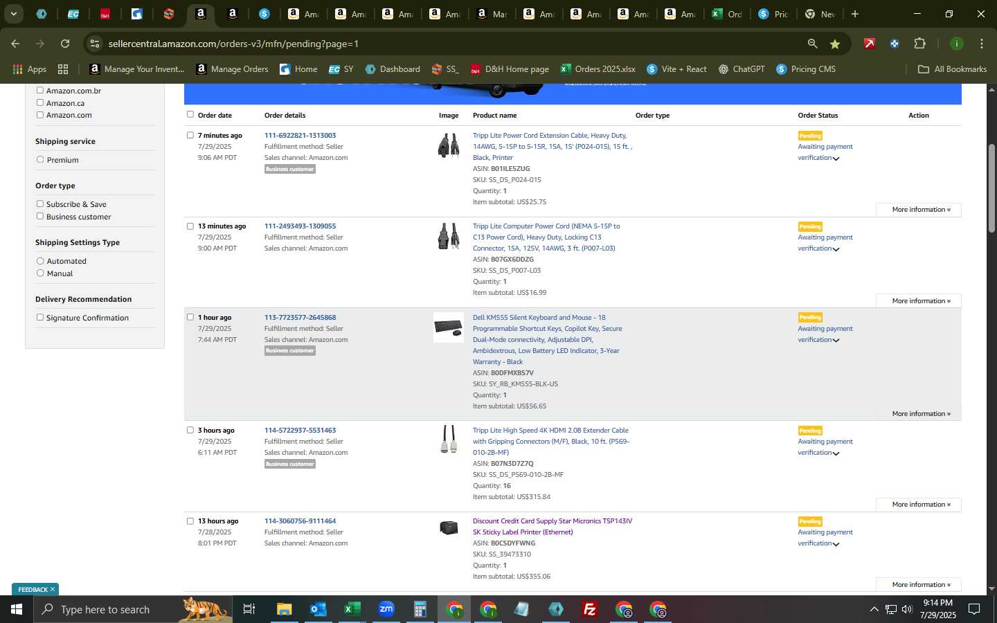Launch File Explorer from the taskbar
The height and width of the screenshot is (623, 997).
(x=285, y=609)
